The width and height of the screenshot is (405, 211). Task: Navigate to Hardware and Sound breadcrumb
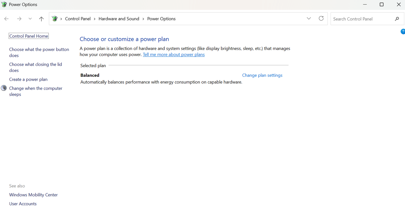click(119, 19)
